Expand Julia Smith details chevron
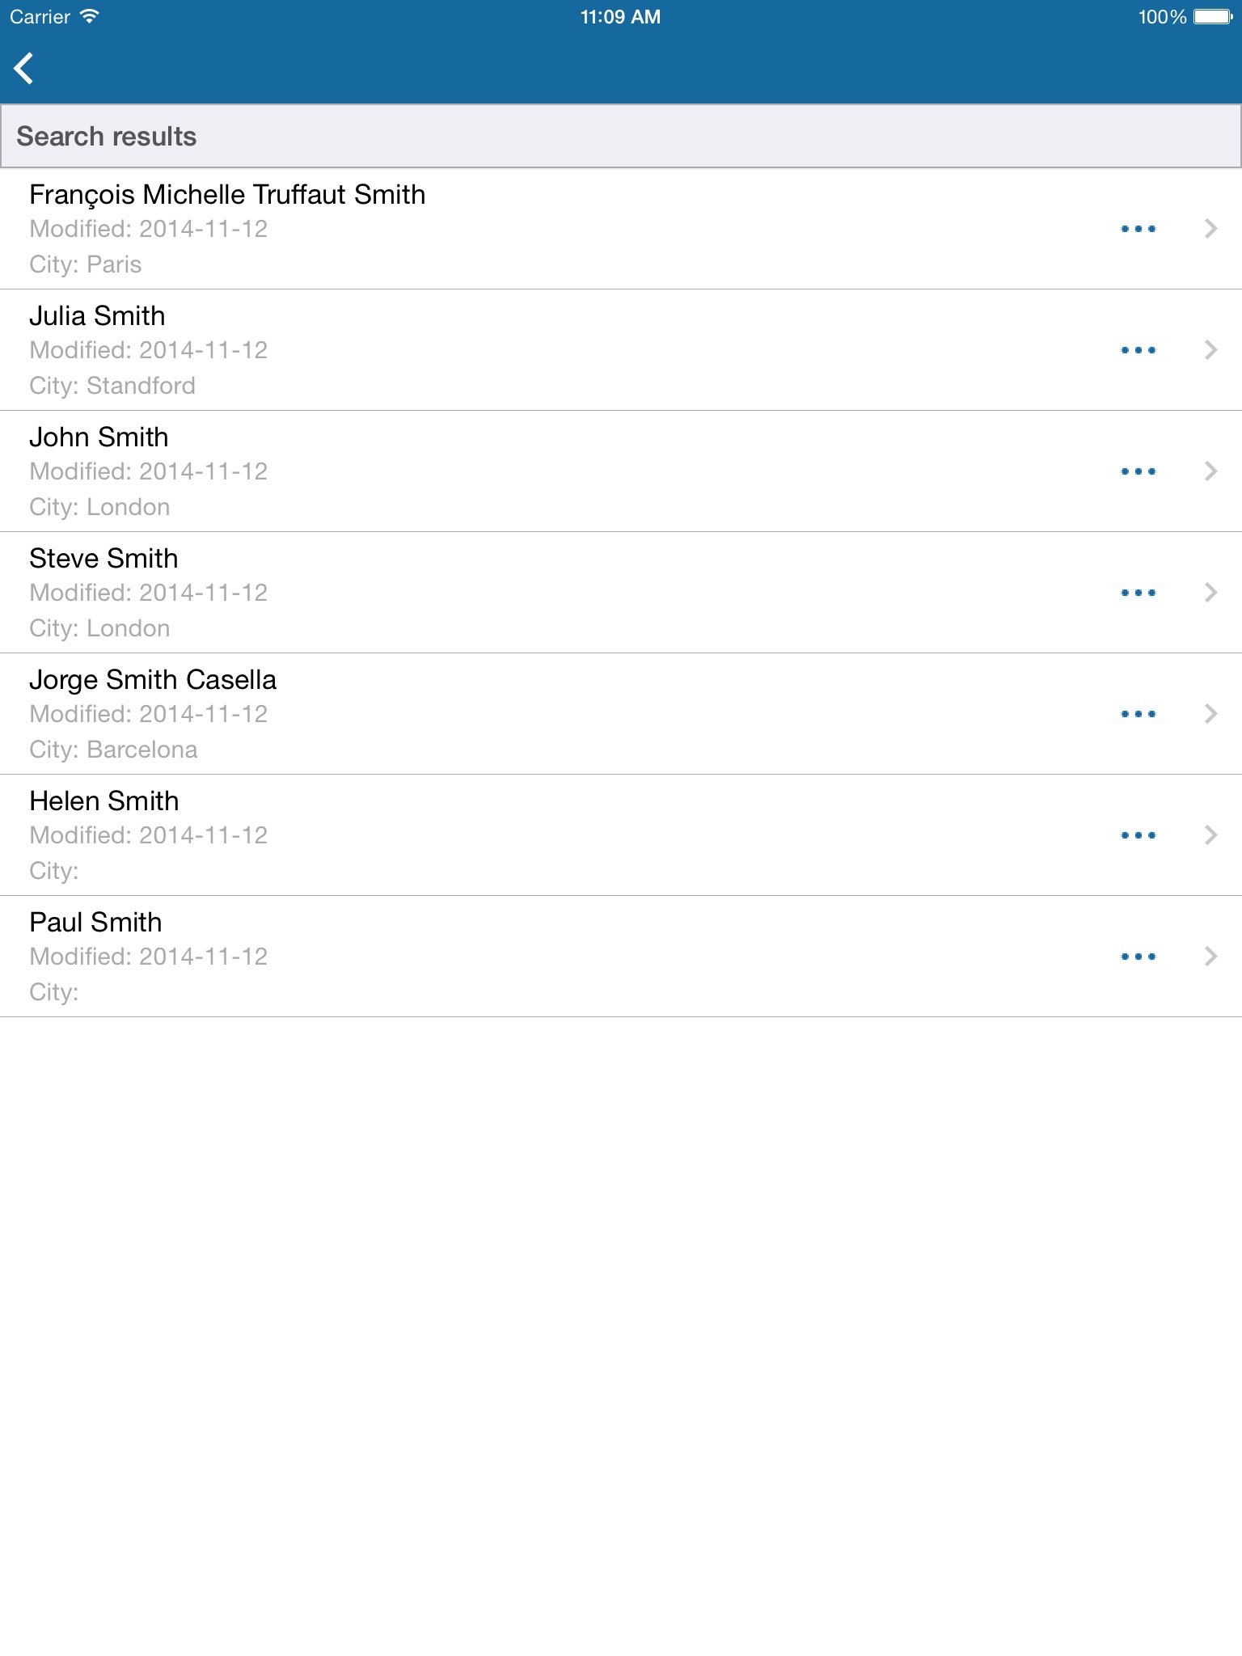 point(1210,350)
